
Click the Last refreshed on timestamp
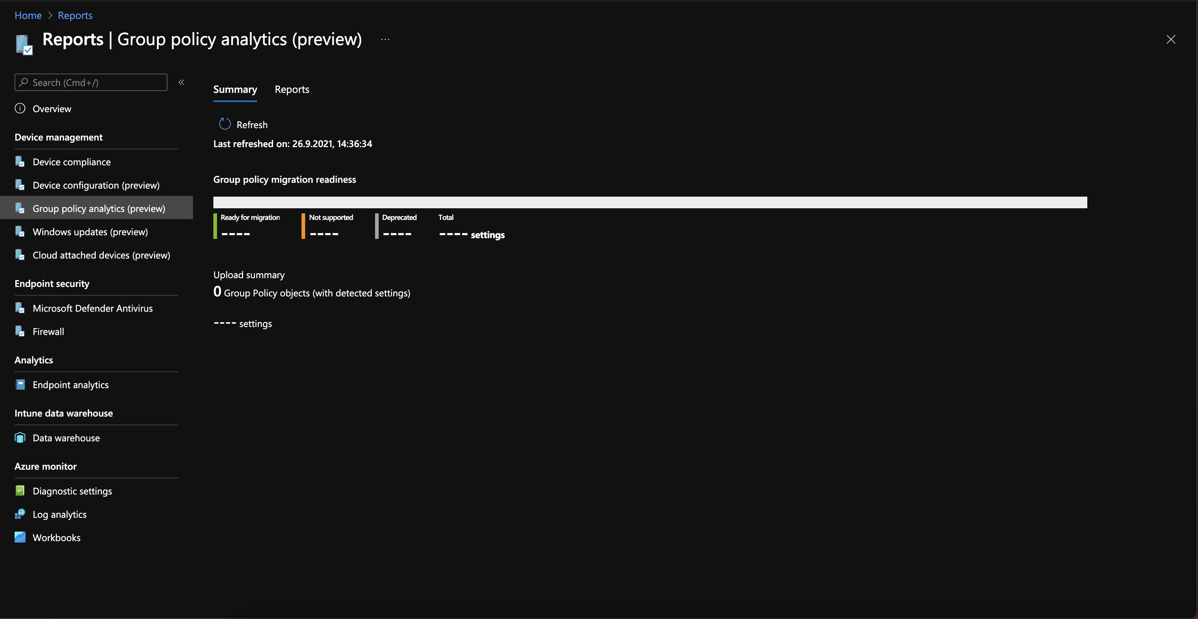coord(292,144)
